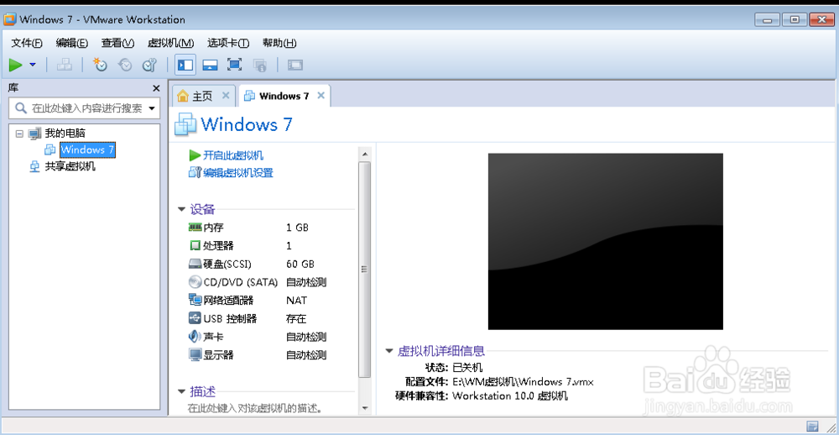Close the 主页 tab
The height and width of the screenshot is (435, 839).
point(225,96)
